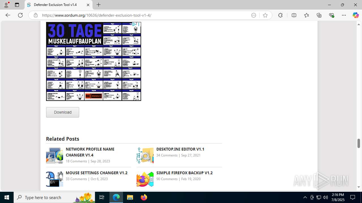
Task: Open File Explorer from taskbar
Action: click(130, 197)
